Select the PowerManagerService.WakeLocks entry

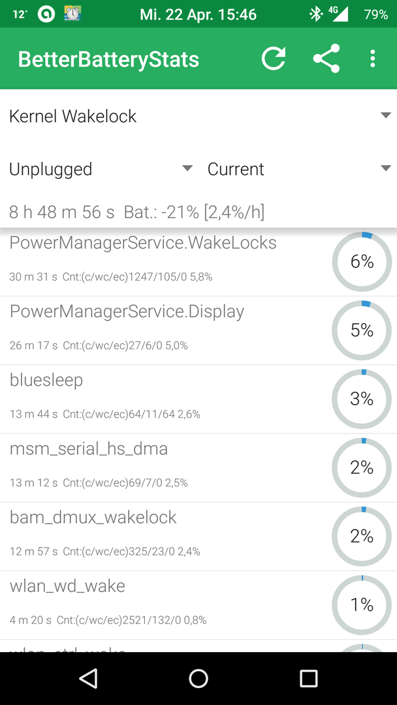[198, 262]
